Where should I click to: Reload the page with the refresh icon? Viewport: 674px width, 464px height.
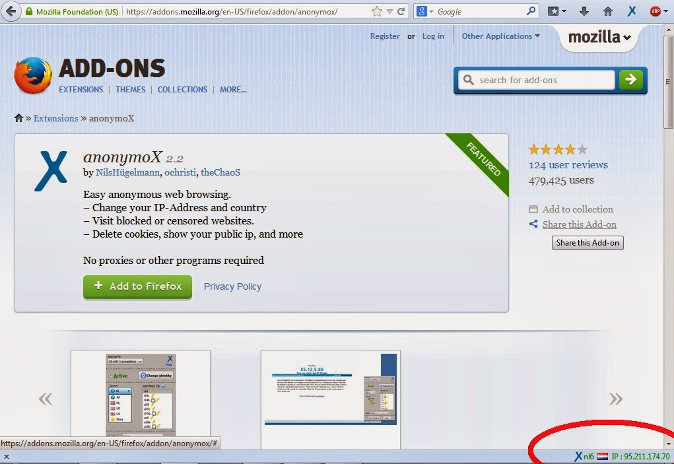coord(401,12)
